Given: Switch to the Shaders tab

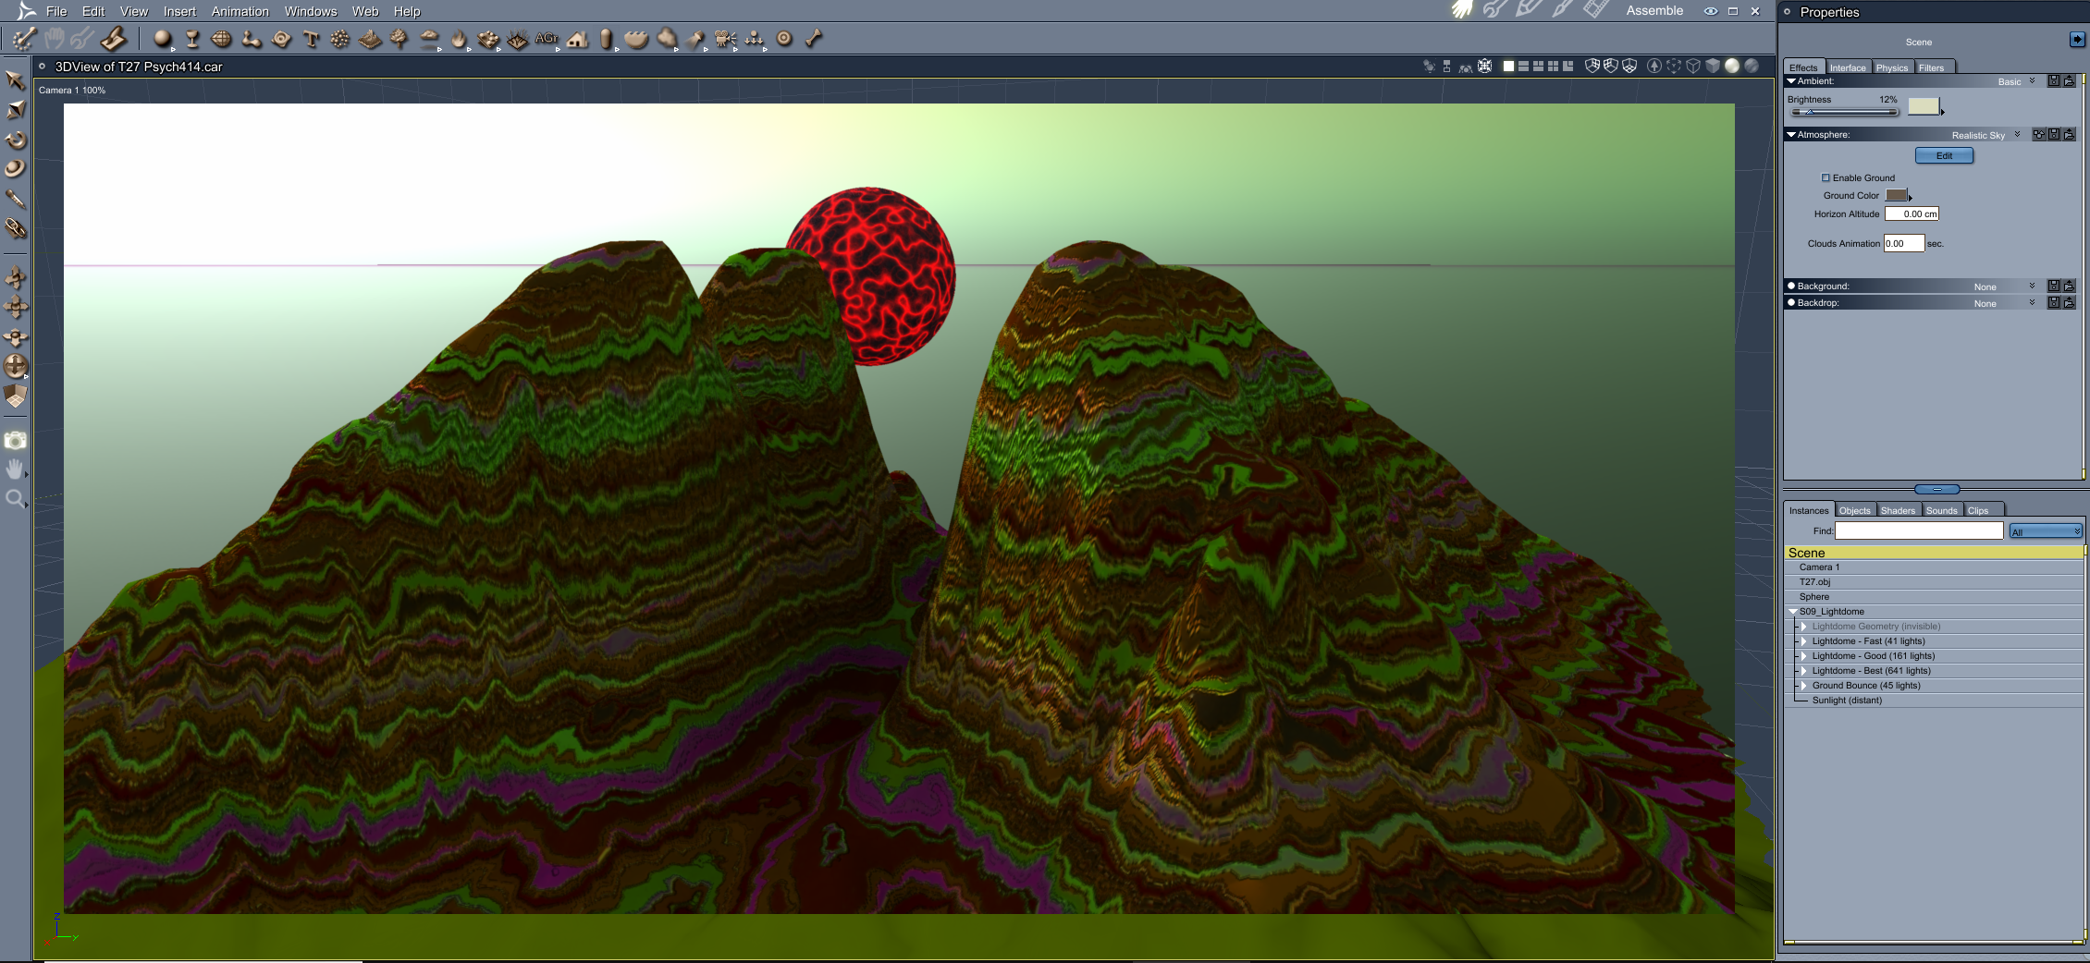Looking at the screenshot, I should point(1898,510).
